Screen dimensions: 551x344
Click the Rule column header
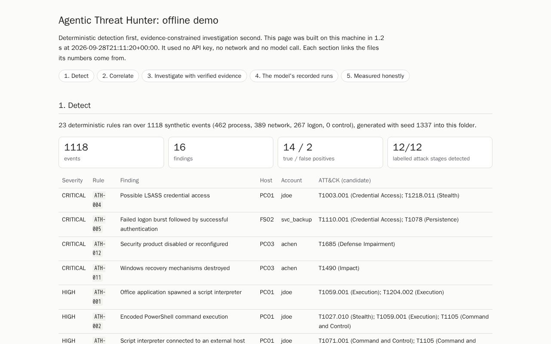pos(98,180)
